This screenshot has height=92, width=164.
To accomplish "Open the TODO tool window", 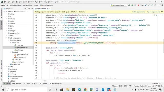I will (x=27, y=84).
